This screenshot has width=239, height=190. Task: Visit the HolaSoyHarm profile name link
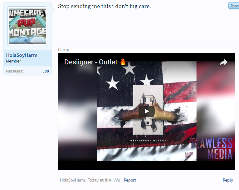point(22,55)
